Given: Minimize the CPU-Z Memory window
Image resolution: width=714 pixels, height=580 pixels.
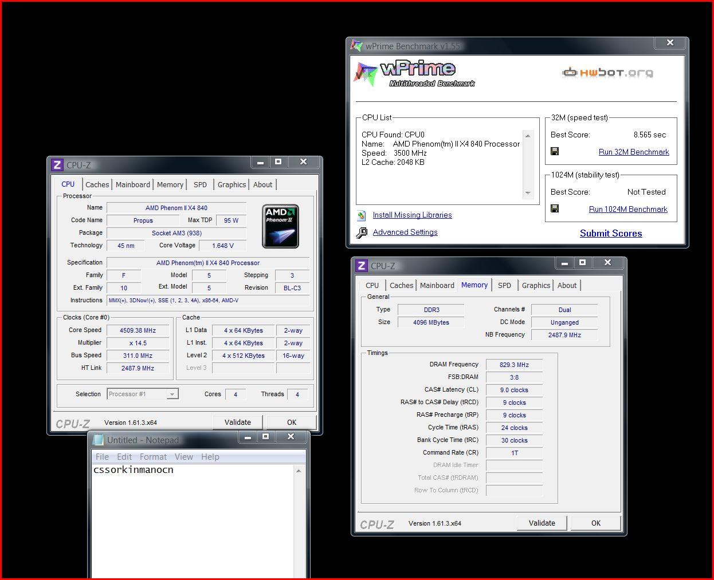Looking at the screenshot, I should point(564,263).
